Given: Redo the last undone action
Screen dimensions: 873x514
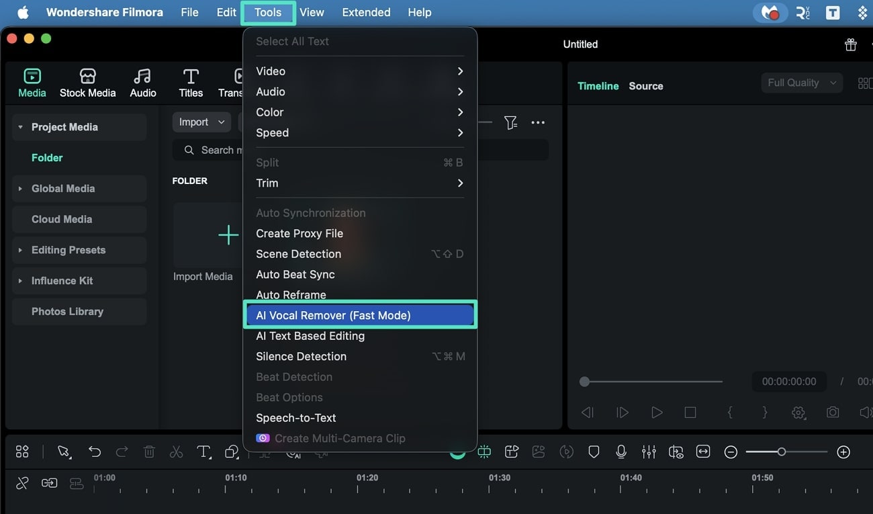Looking at the screenshot, I should pos(122,452).
